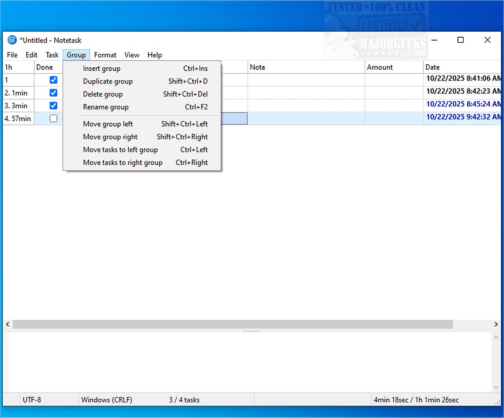Click the Done column header
Screen dimensions: 504x418
point(49,67)
